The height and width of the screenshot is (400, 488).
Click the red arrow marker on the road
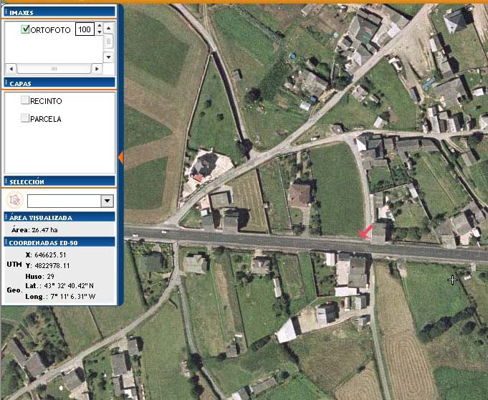click(365, 232)
